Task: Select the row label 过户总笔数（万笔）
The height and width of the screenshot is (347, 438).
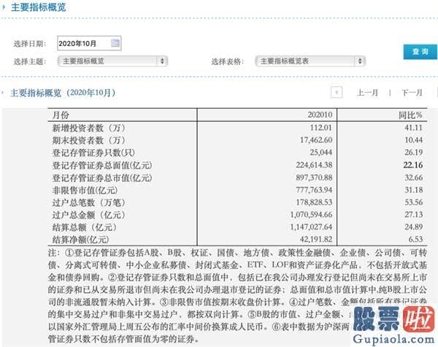Action: [x=89, y=202]
